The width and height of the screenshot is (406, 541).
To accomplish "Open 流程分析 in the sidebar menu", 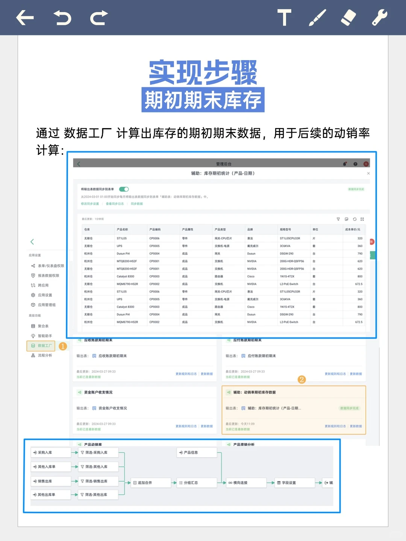I will click(42, 355).
